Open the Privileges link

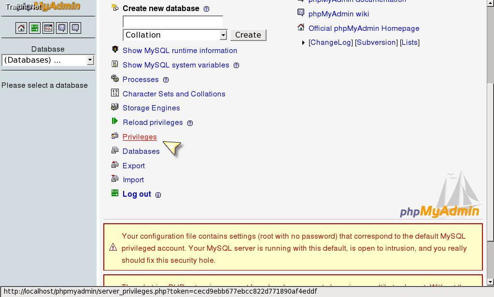click(x=140, y=137)
